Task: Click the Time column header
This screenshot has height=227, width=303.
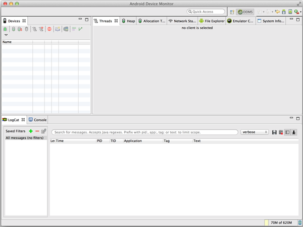Action: [76, 141]
